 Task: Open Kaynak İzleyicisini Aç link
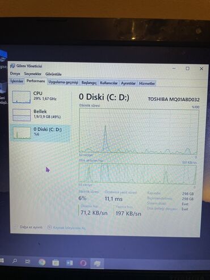69,228
